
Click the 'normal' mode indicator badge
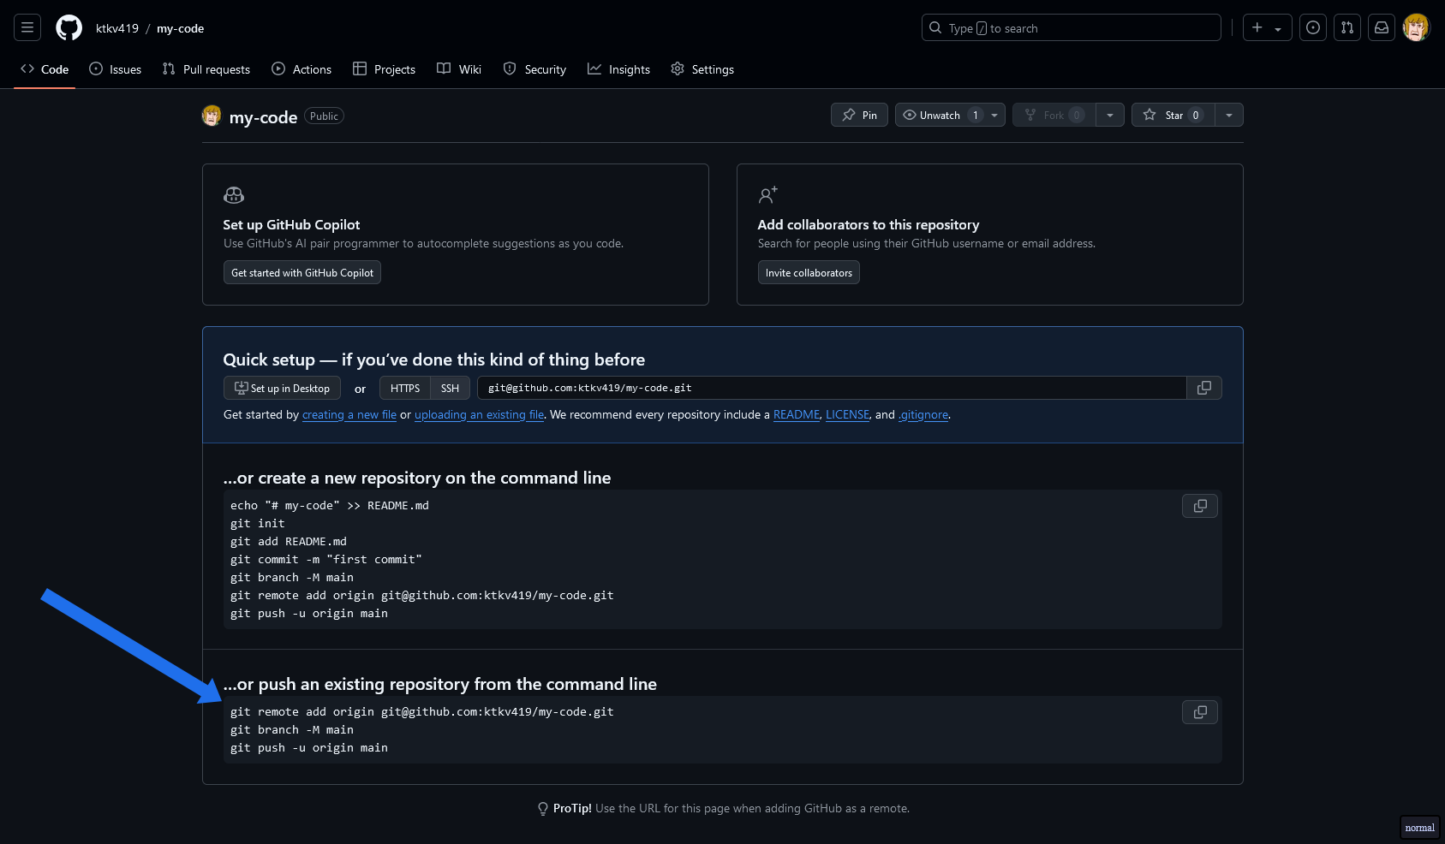pyautogui.click(x=1419, y=828)
